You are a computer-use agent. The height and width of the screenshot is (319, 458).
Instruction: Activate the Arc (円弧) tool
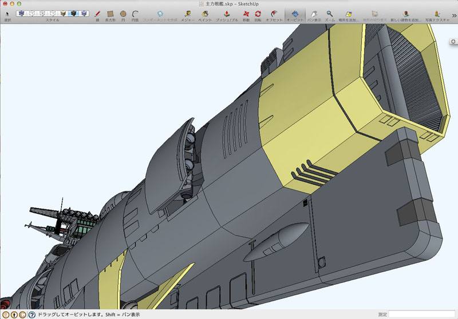[x=135, y=14]
